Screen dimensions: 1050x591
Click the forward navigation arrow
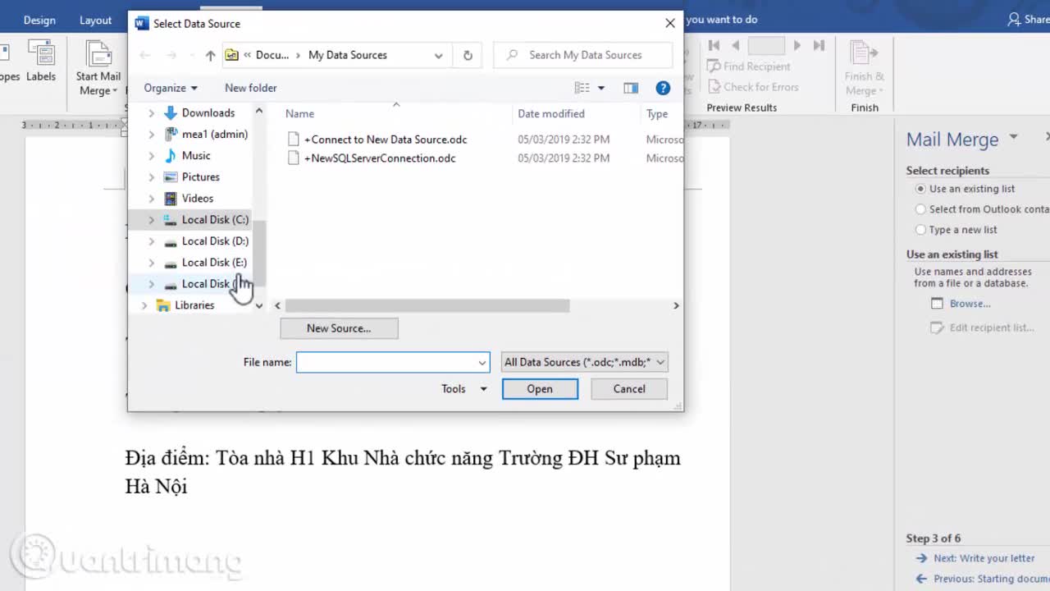pos(171,55)
